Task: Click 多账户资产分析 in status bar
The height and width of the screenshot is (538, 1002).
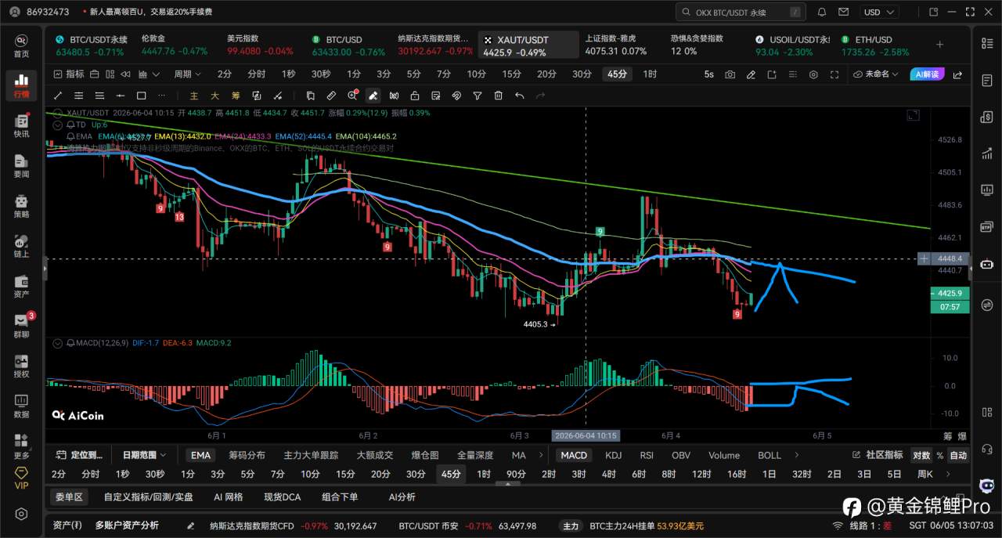Action: [127, 525]
